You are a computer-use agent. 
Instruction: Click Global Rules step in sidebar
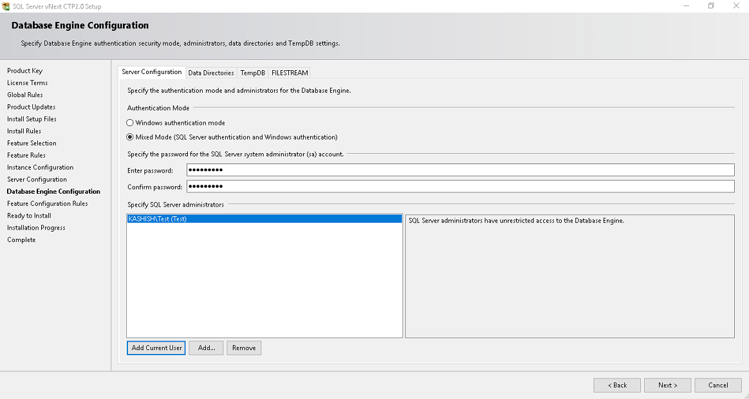pos(25,95)
